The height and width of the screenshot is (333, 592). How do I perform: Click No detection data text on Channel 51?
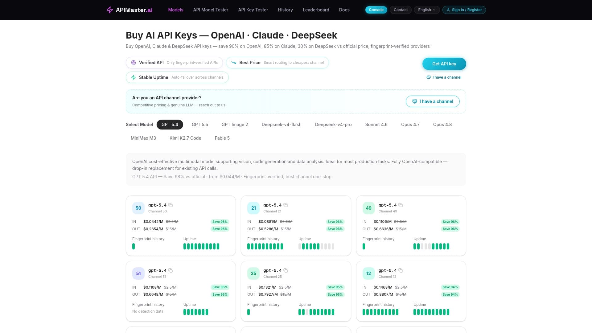(148, 311)
